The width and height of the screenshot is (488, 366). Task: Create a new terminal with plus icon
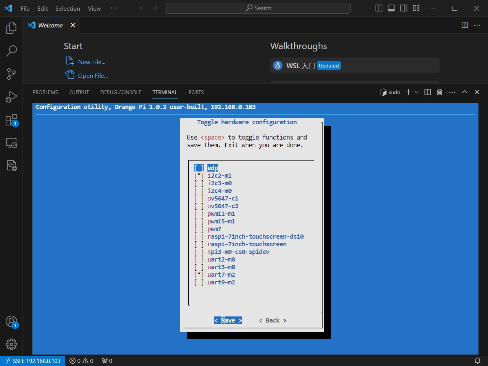[408, 92]
